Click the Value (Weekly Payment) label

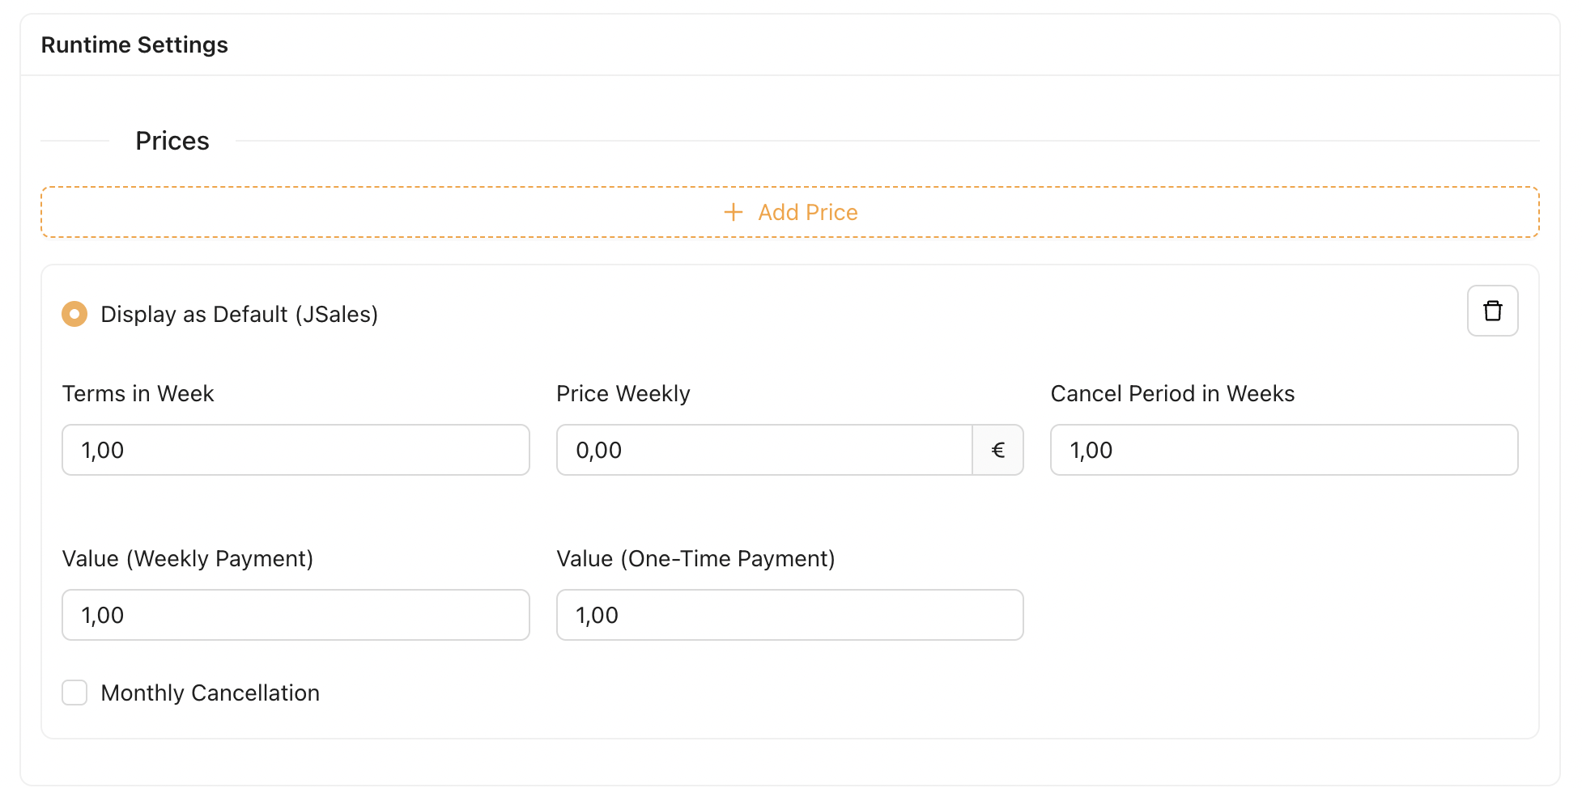[x=187, y=558]
